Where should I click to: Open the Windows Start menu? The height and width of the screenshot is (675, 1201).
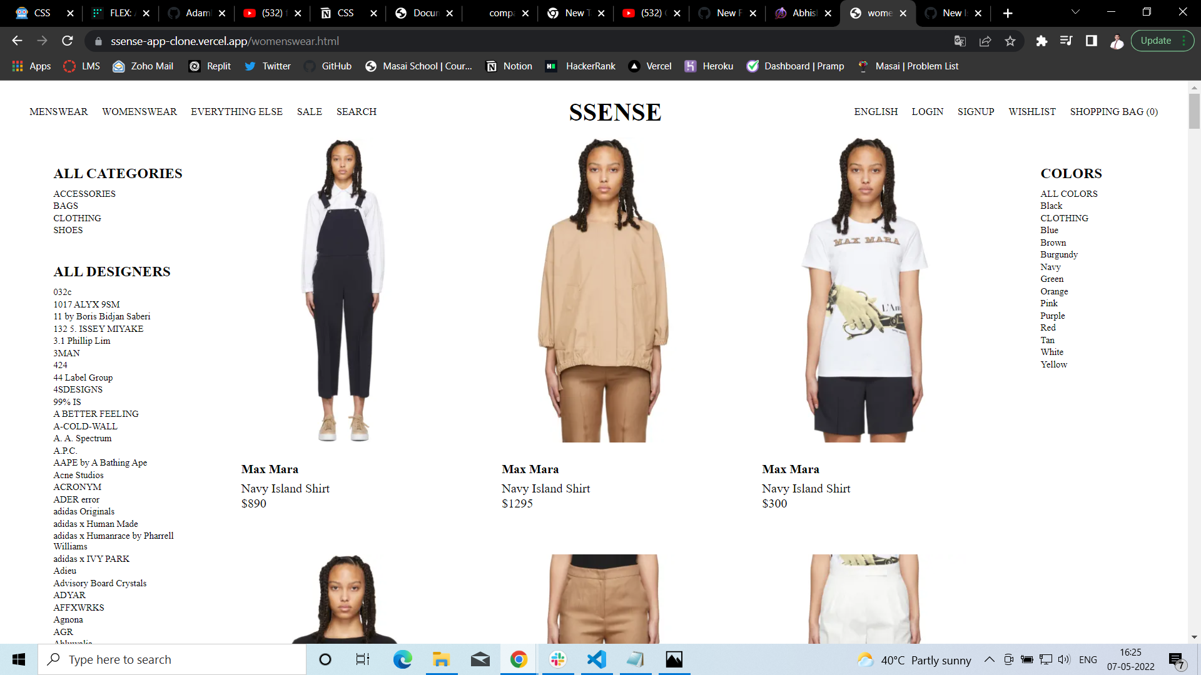point(19,659)
